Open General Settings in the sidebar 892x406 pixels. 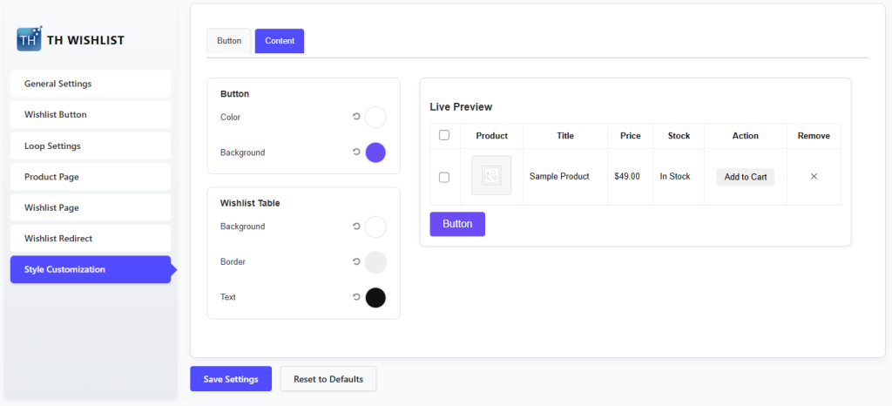point(91,84)
